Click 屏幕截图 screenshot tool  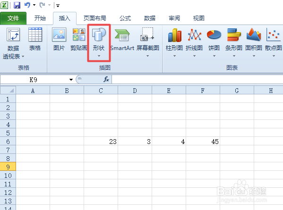pyautogui.click(x=147, y=39)
